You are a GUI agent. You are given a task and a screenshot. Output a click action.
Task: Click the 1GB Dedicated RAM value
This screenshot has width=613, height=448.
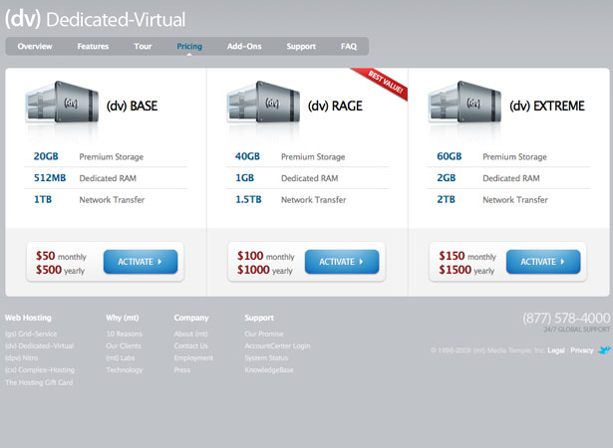point(245,178)
